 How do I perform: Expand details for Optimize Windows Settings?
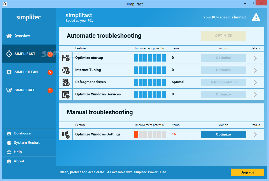255,135
